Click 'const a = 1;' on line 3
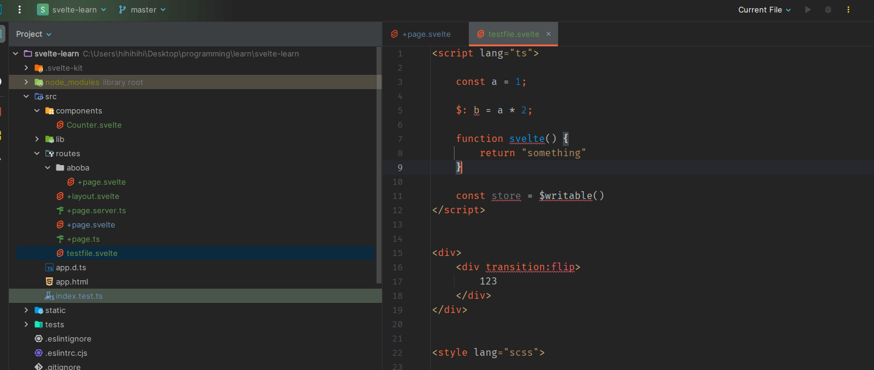Image resolution: width=874 pixels, height=370 pixels. tap(491, 81)
